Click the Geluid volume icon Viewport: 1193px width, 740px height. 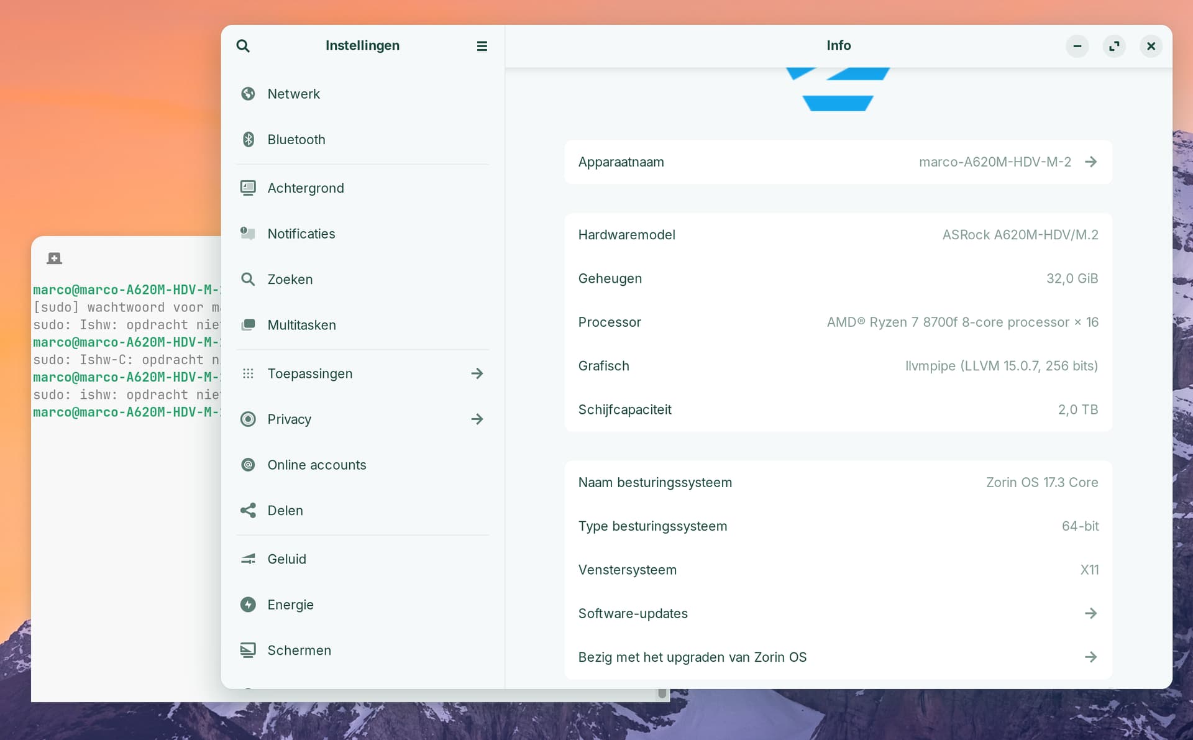tap(248, 559)
